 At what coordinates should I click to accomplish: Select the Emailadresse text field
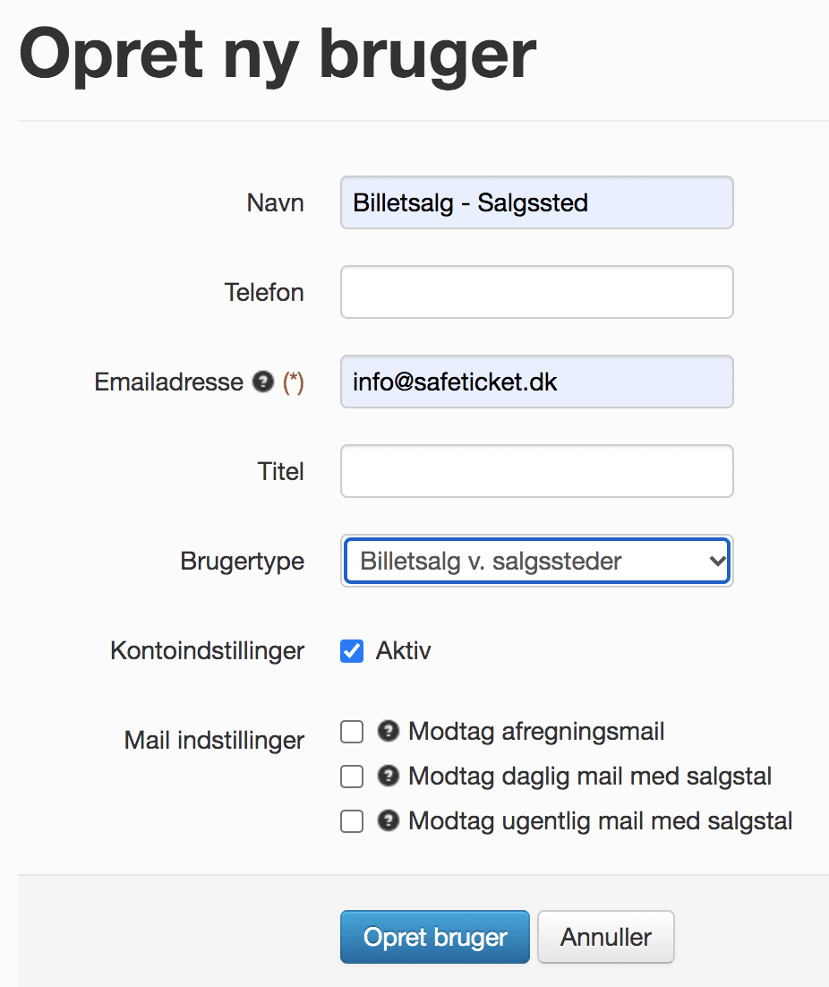tap(536, 382)
